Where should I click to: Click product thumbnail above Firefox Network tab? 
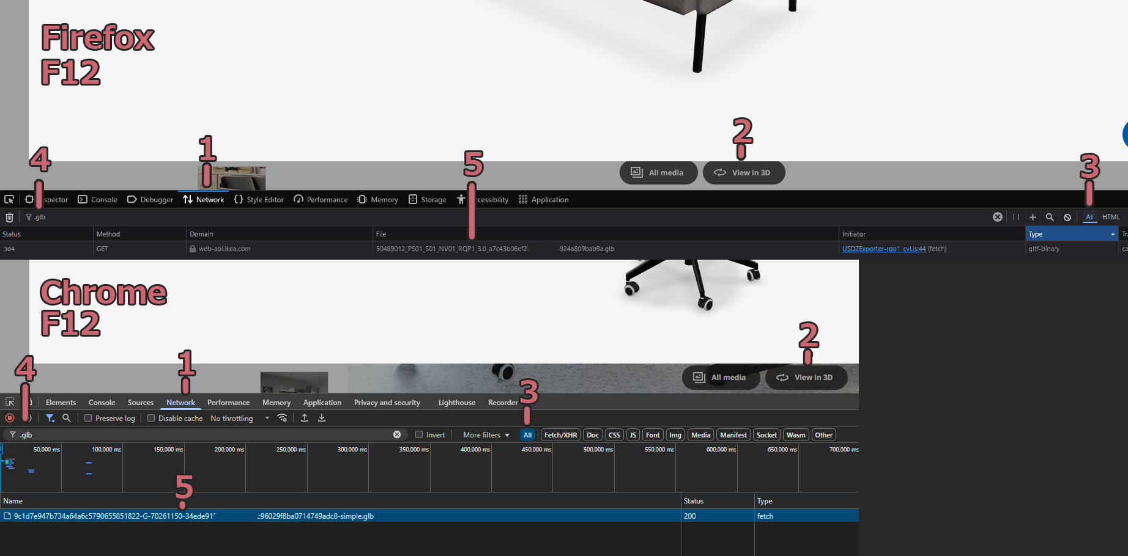[x=232, y=178]
